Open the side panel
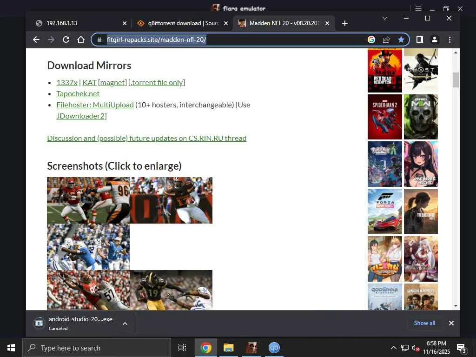The image size is (476, 357). click(x=420, y=40)
